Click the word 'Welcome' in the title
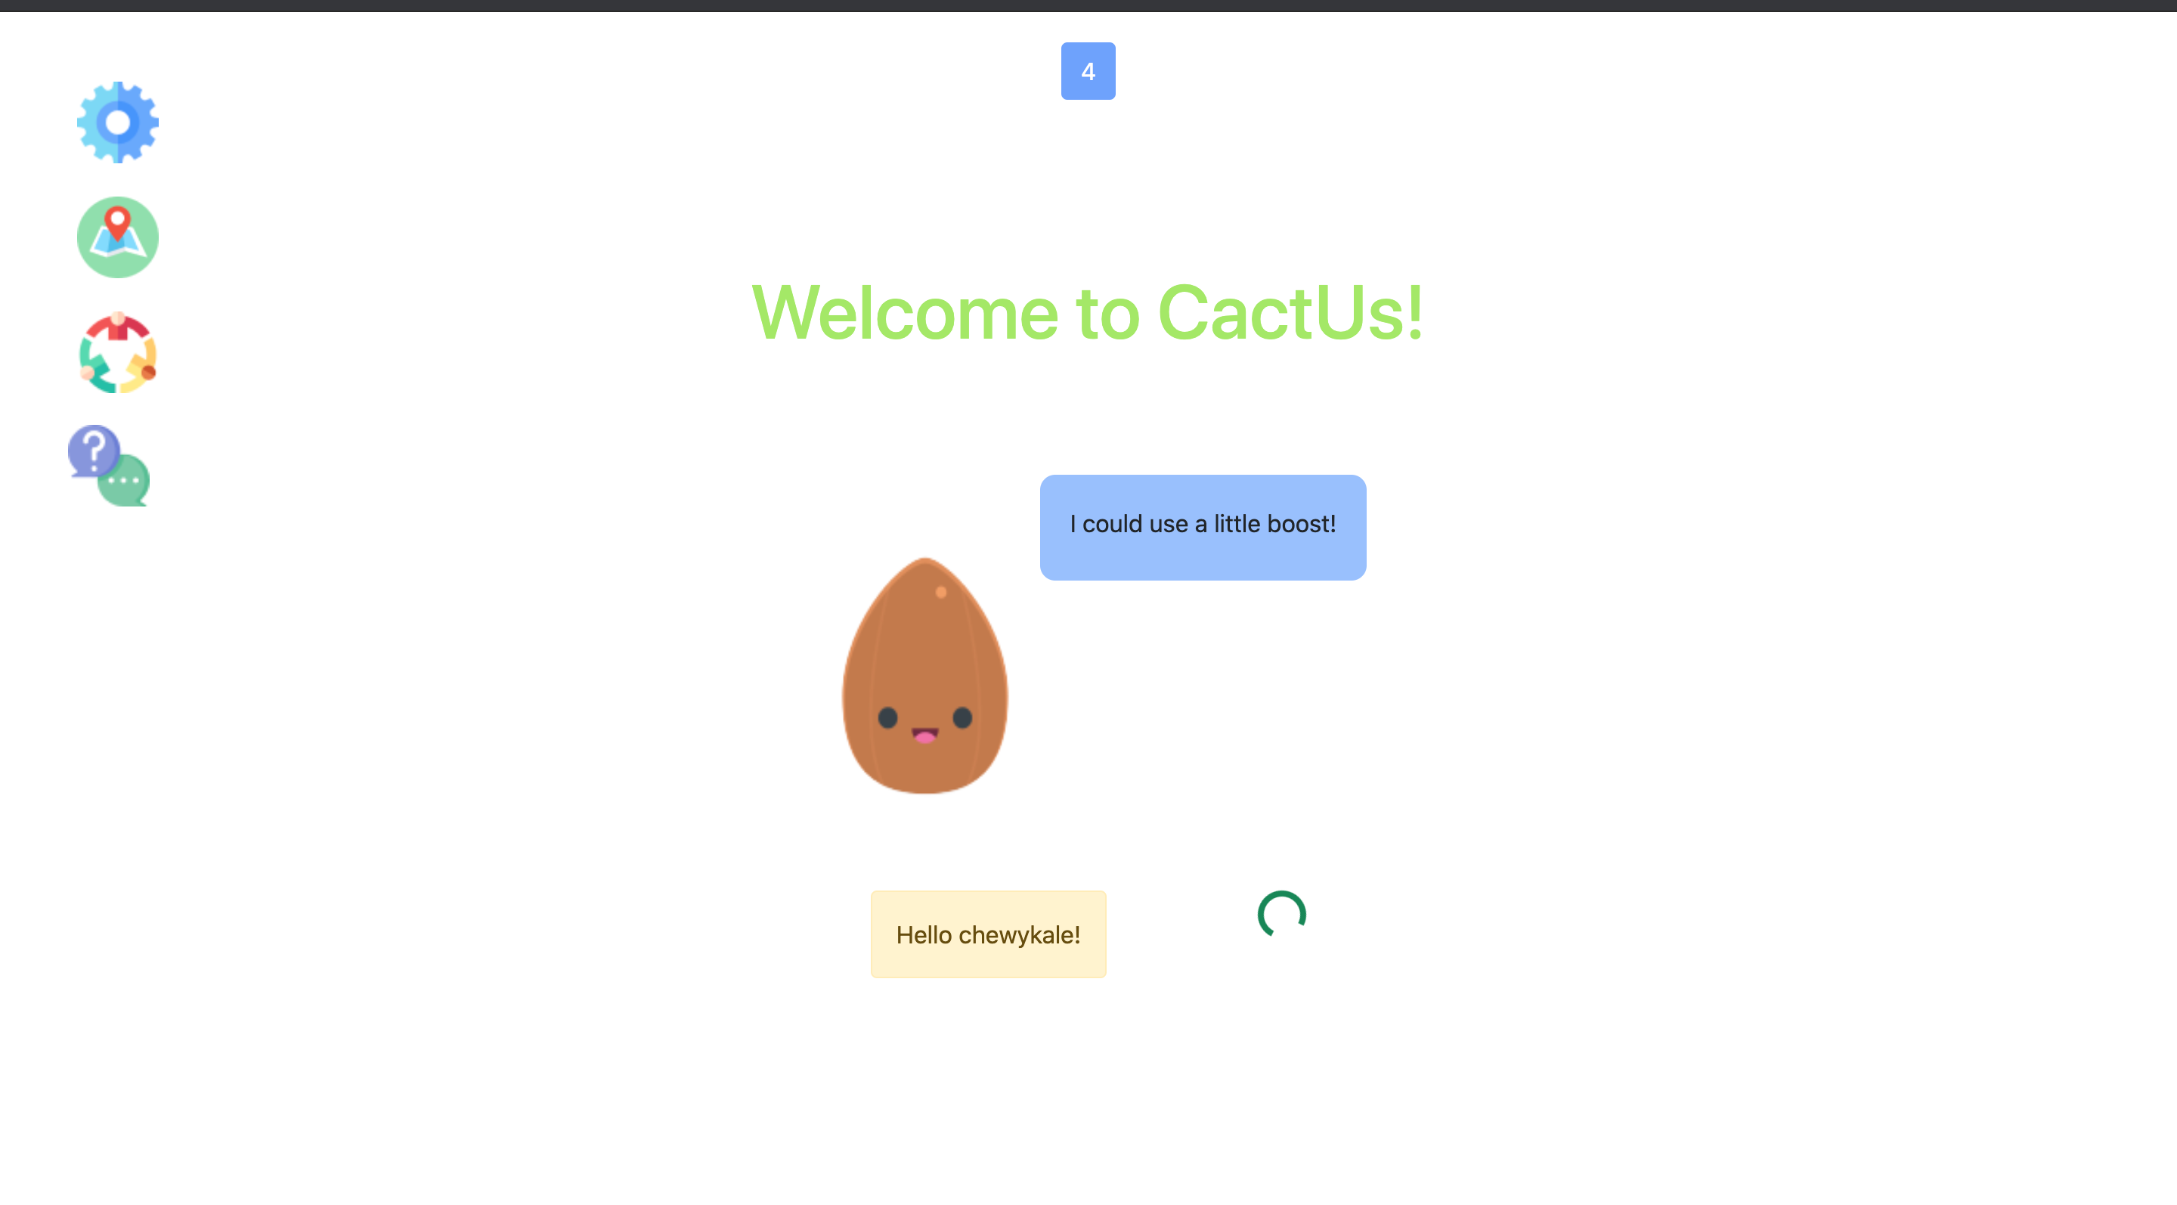This screenshot has width=2177, height=1205. click(904, 313)
